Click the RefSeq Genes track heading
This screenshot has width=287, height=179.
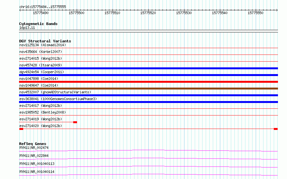(x=33, y=144)
